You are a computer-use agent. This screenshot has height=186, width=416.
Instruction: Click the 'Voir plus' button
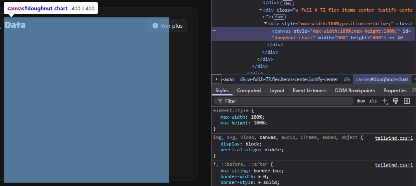[x=167, y=26]
